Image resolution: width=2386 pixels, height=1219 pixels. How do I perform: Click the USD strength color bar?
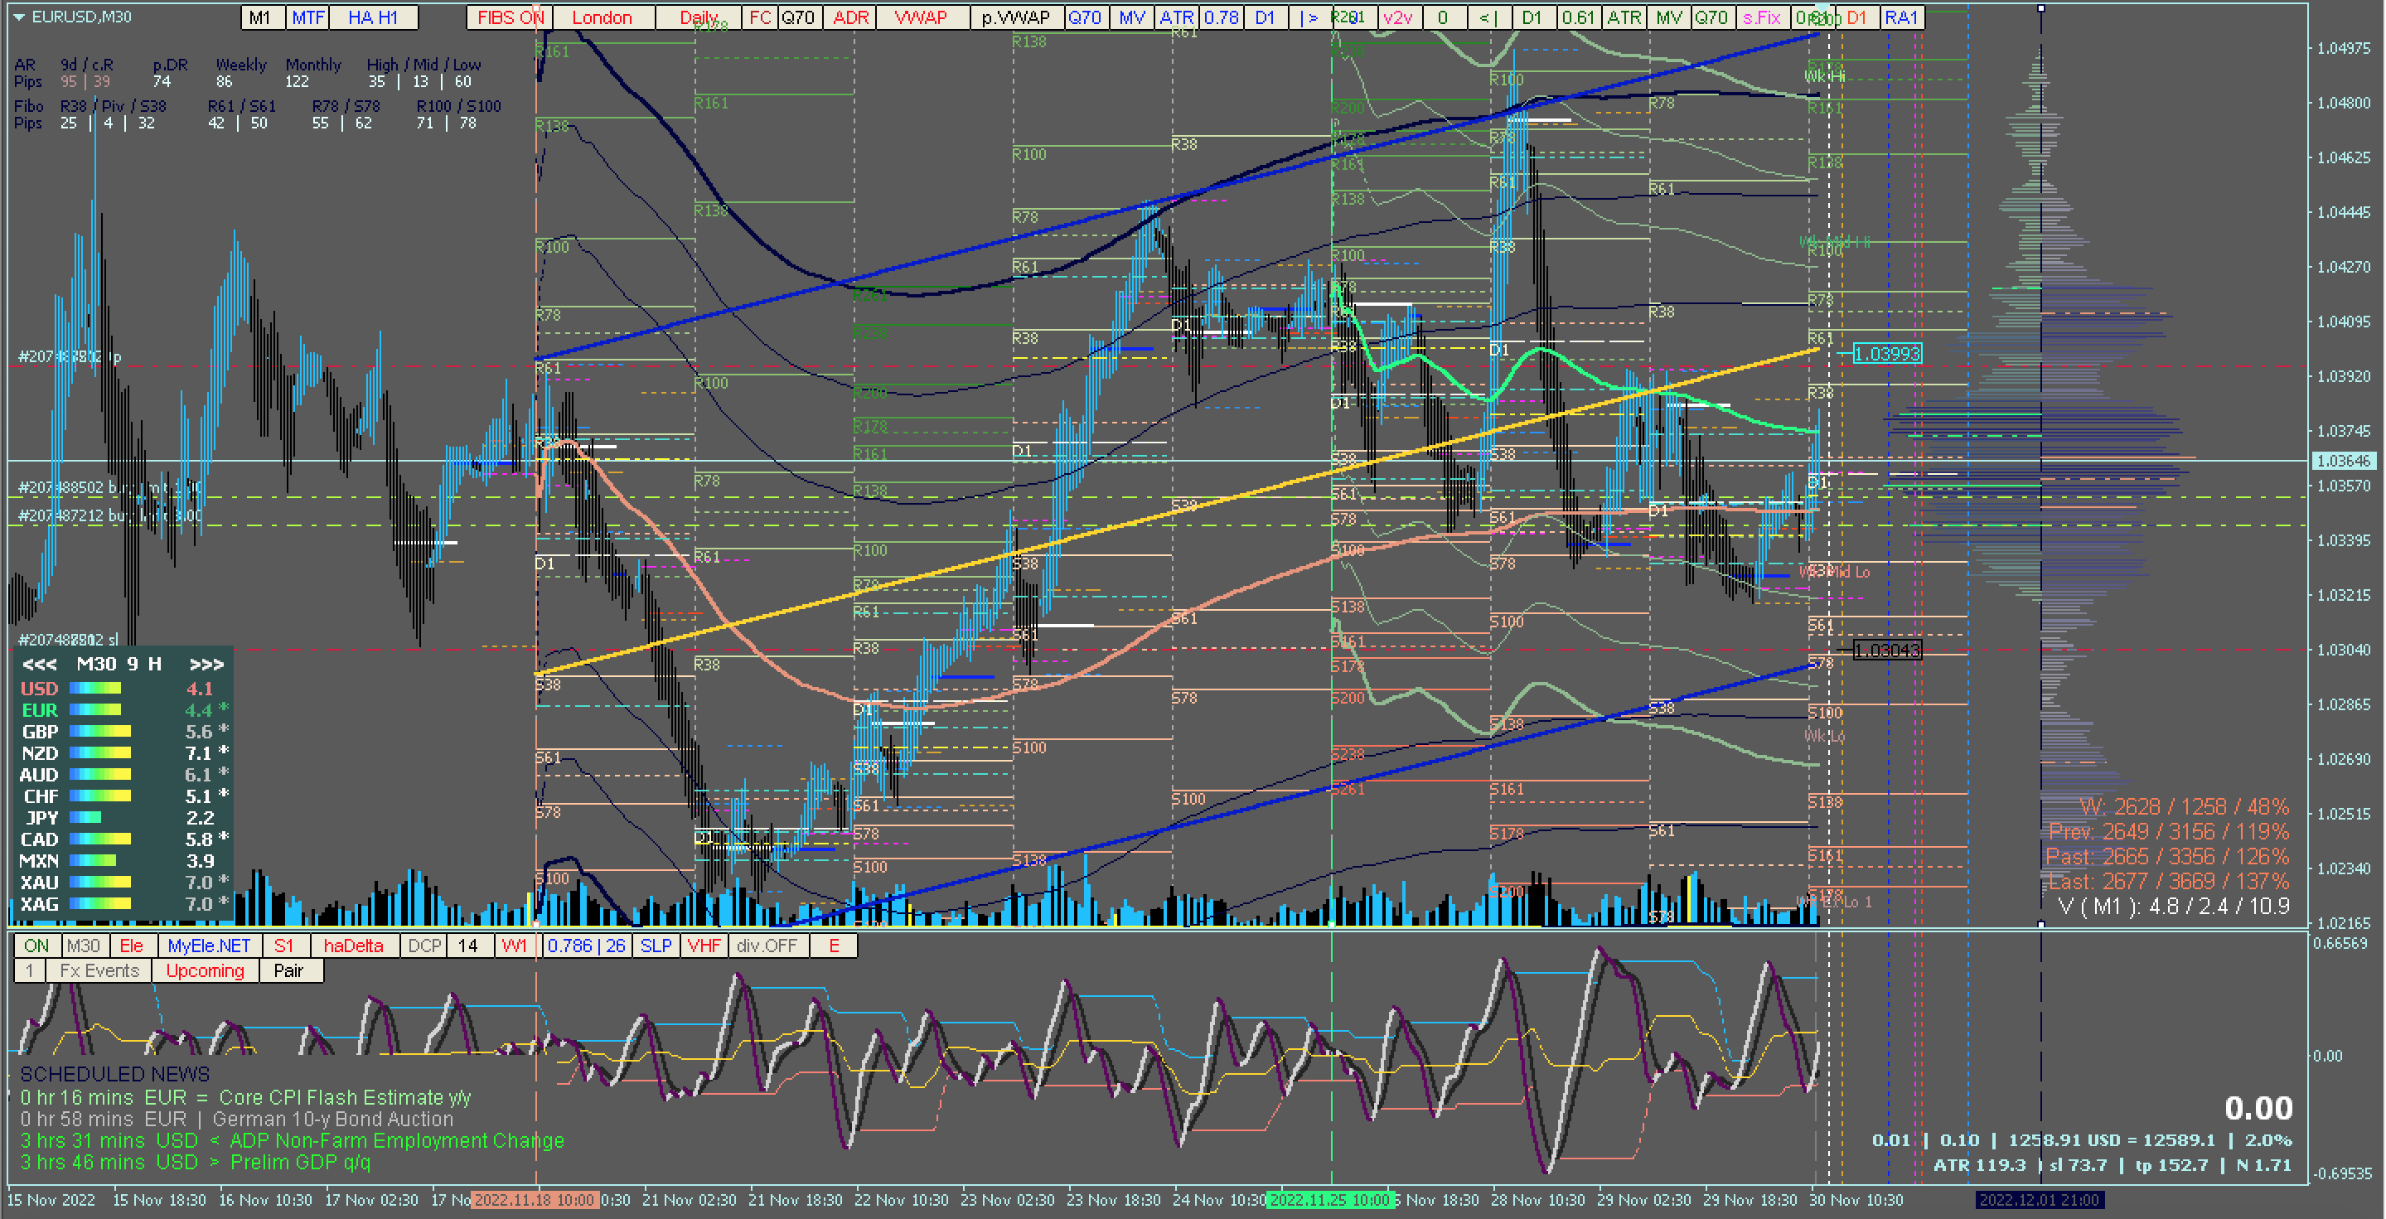(95, 689)
